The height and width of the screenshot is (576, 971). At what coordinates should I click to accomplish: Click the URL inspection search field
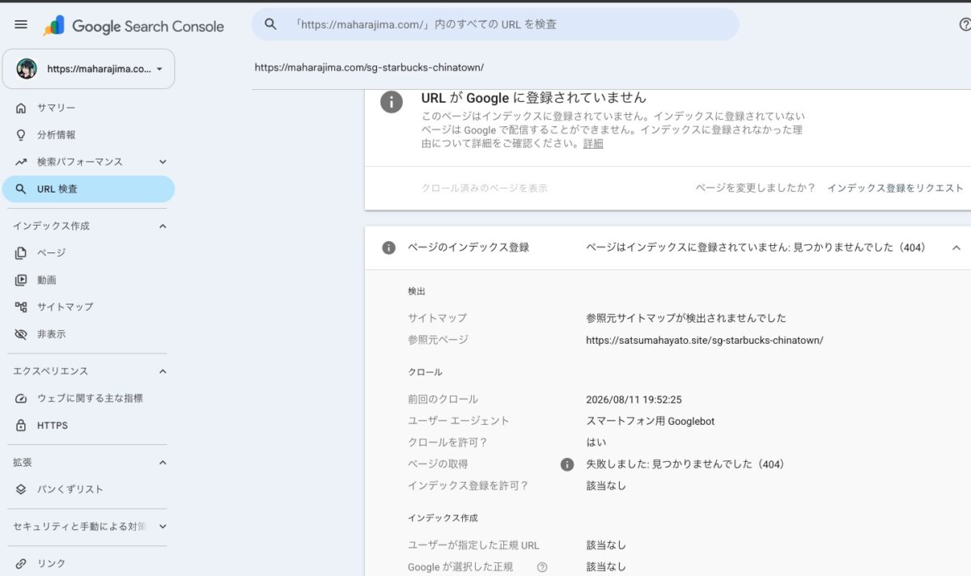(495, 24)
